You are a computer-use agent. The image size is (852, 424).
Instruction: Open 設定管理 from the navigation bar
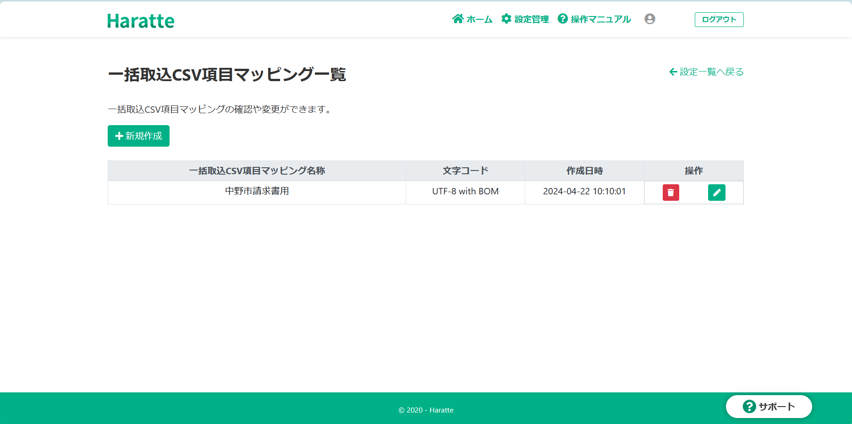525,19
